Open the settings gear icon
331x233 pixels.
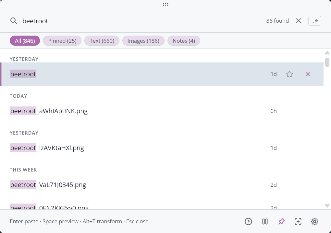(314, 221)
